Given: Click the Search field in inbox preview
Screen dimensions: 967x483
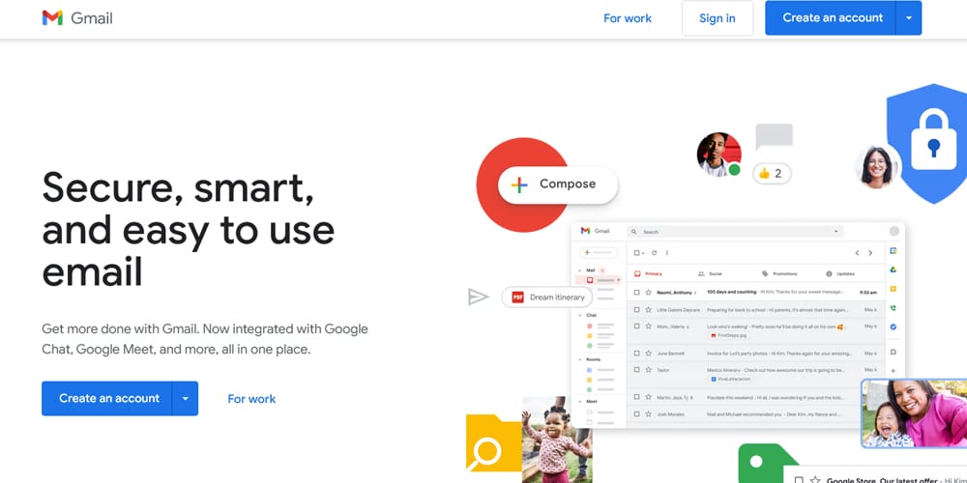Looking at the screenshot, I should pyautogui.click(x=735, y=232).
